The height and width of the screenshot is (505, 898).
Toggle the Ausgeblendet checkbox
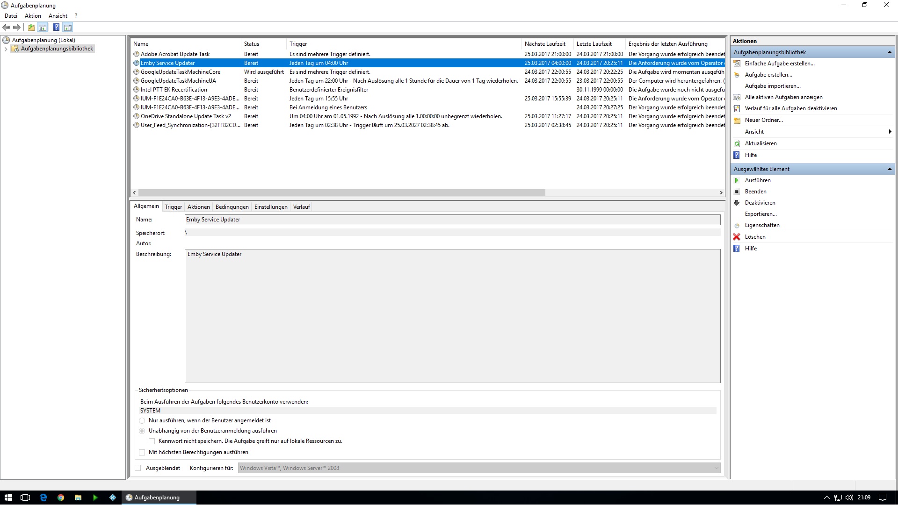138,468
